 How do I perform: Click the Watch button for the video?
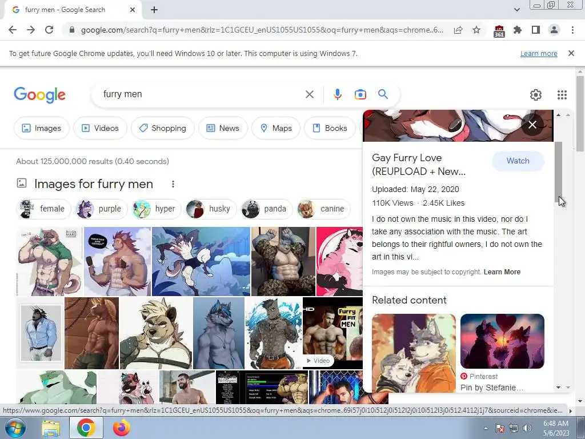pos(518,161)
